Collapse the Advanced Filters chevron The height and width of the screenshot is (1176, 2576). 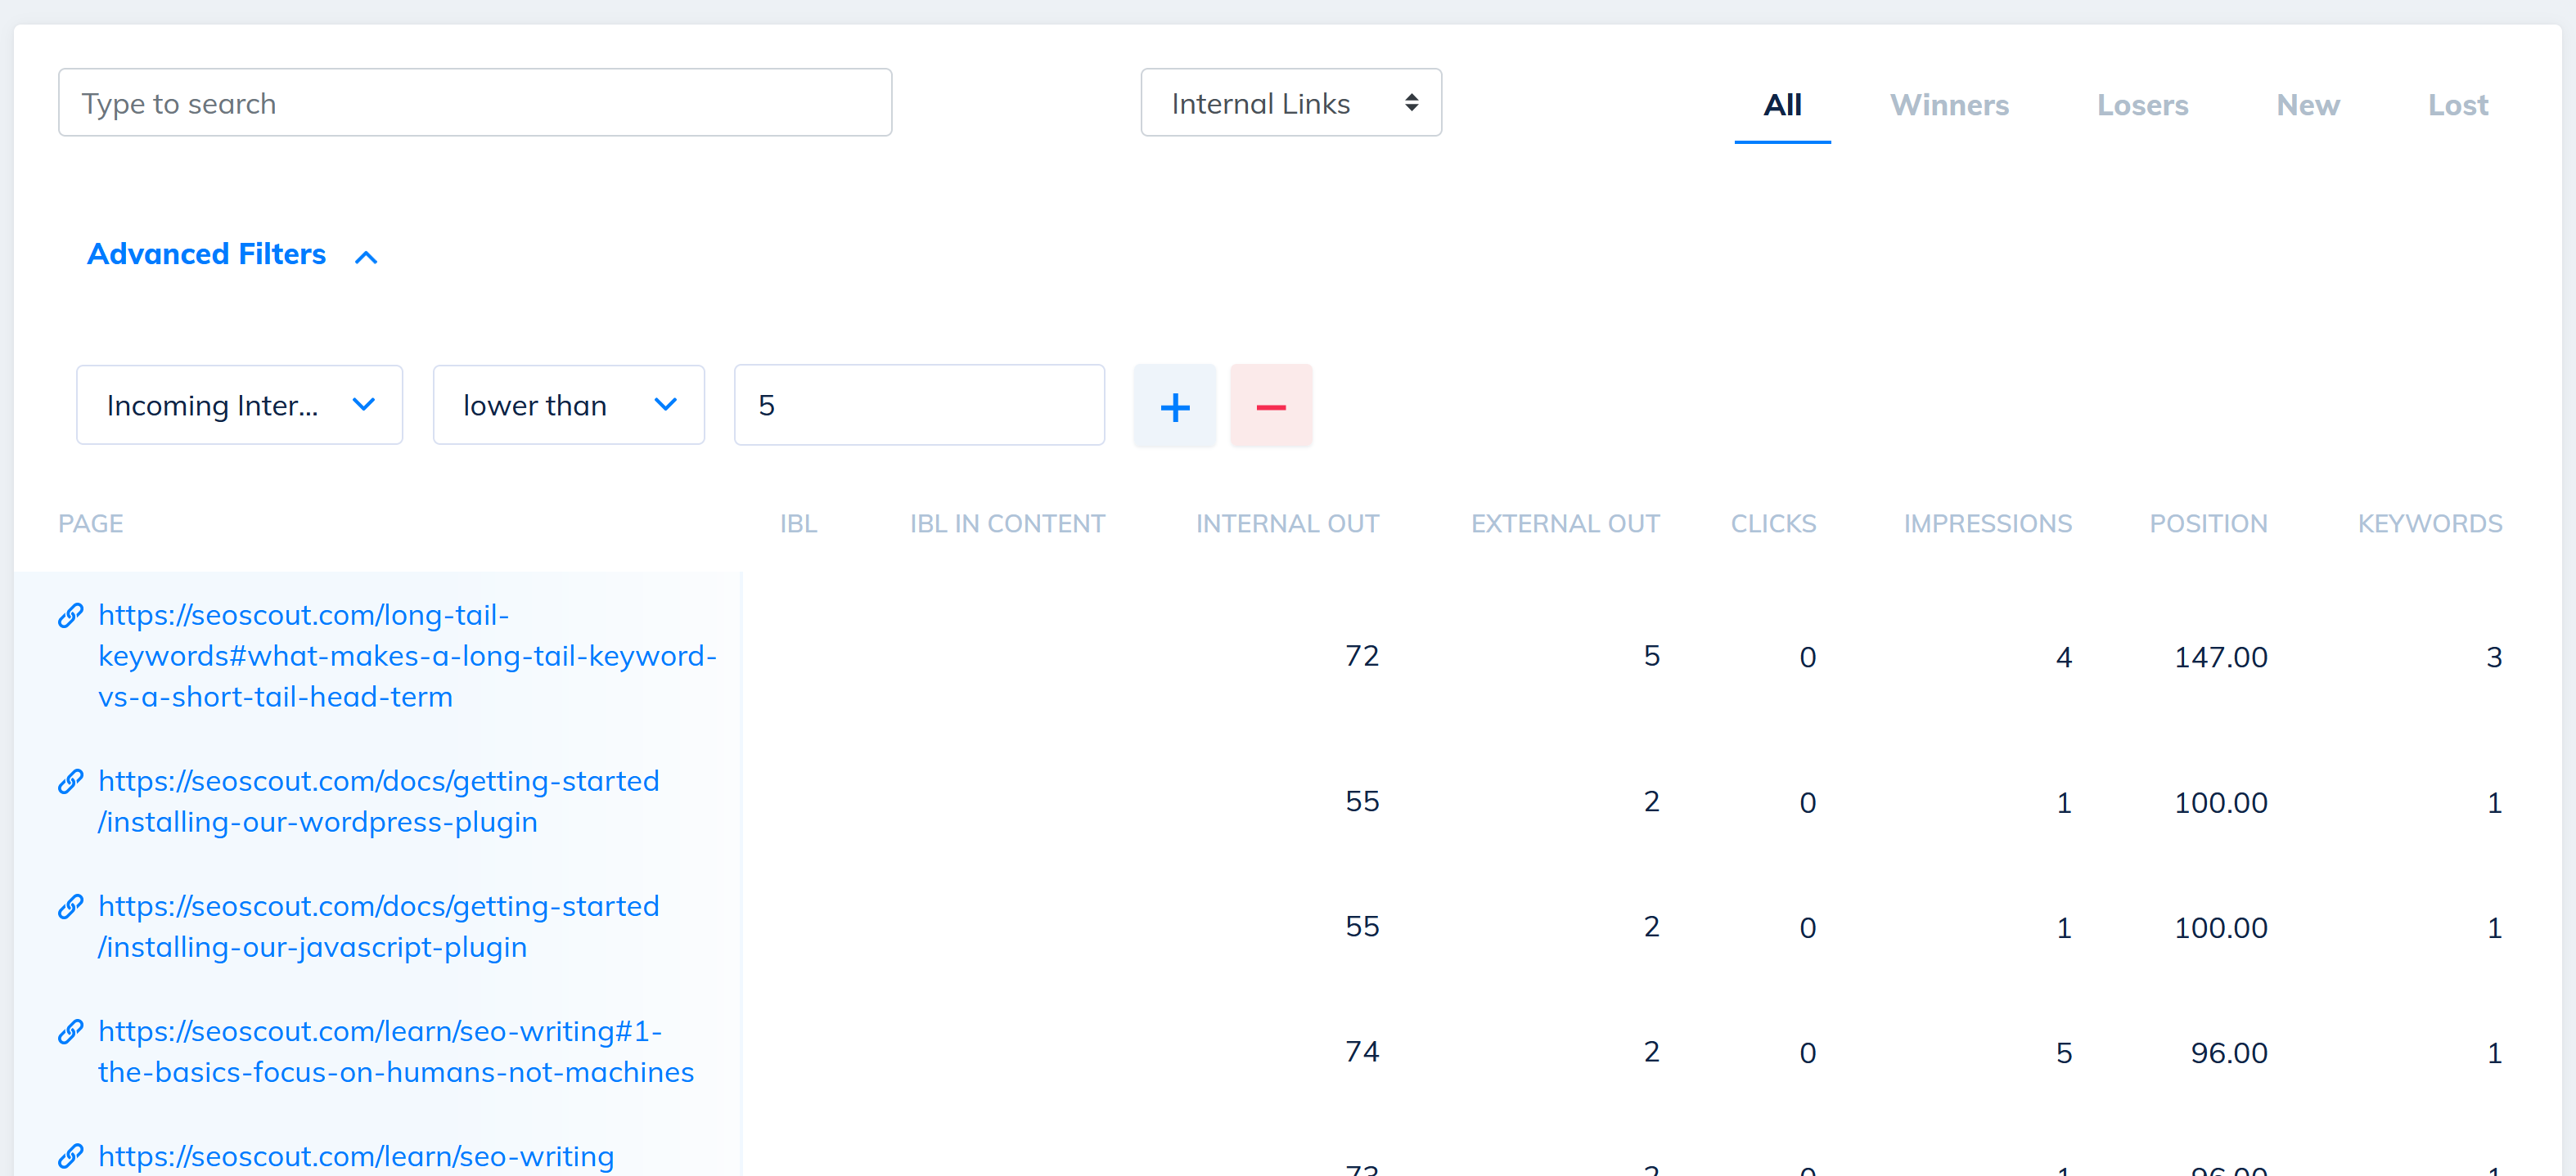click(x=366, y=257)
